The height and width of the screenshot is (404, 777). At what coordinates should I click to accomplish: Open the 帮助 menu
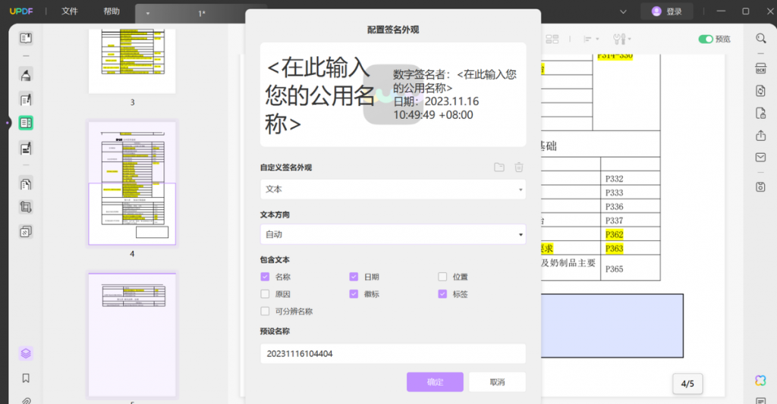(112, 11)
